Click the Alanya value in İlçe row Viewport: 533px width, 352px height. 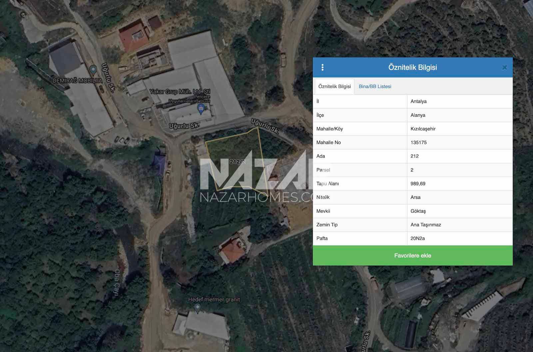pyautogui.click(x=418, y=115)
